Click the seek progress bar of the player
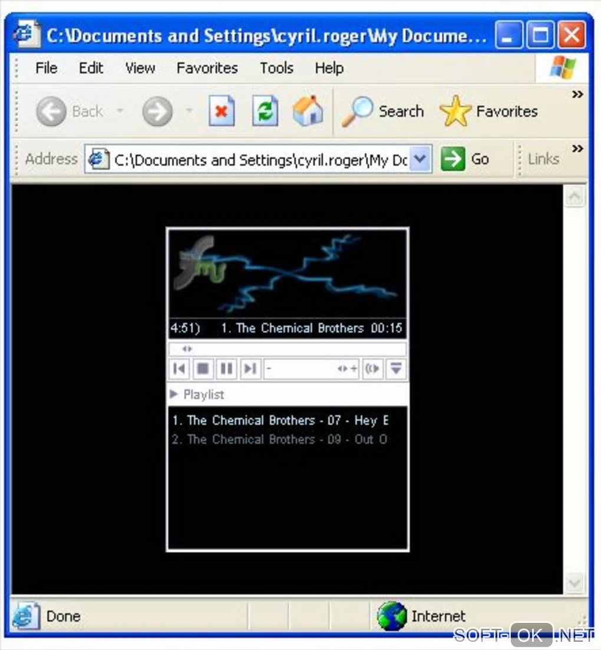601x650 pixels. (x=287, y=349)
